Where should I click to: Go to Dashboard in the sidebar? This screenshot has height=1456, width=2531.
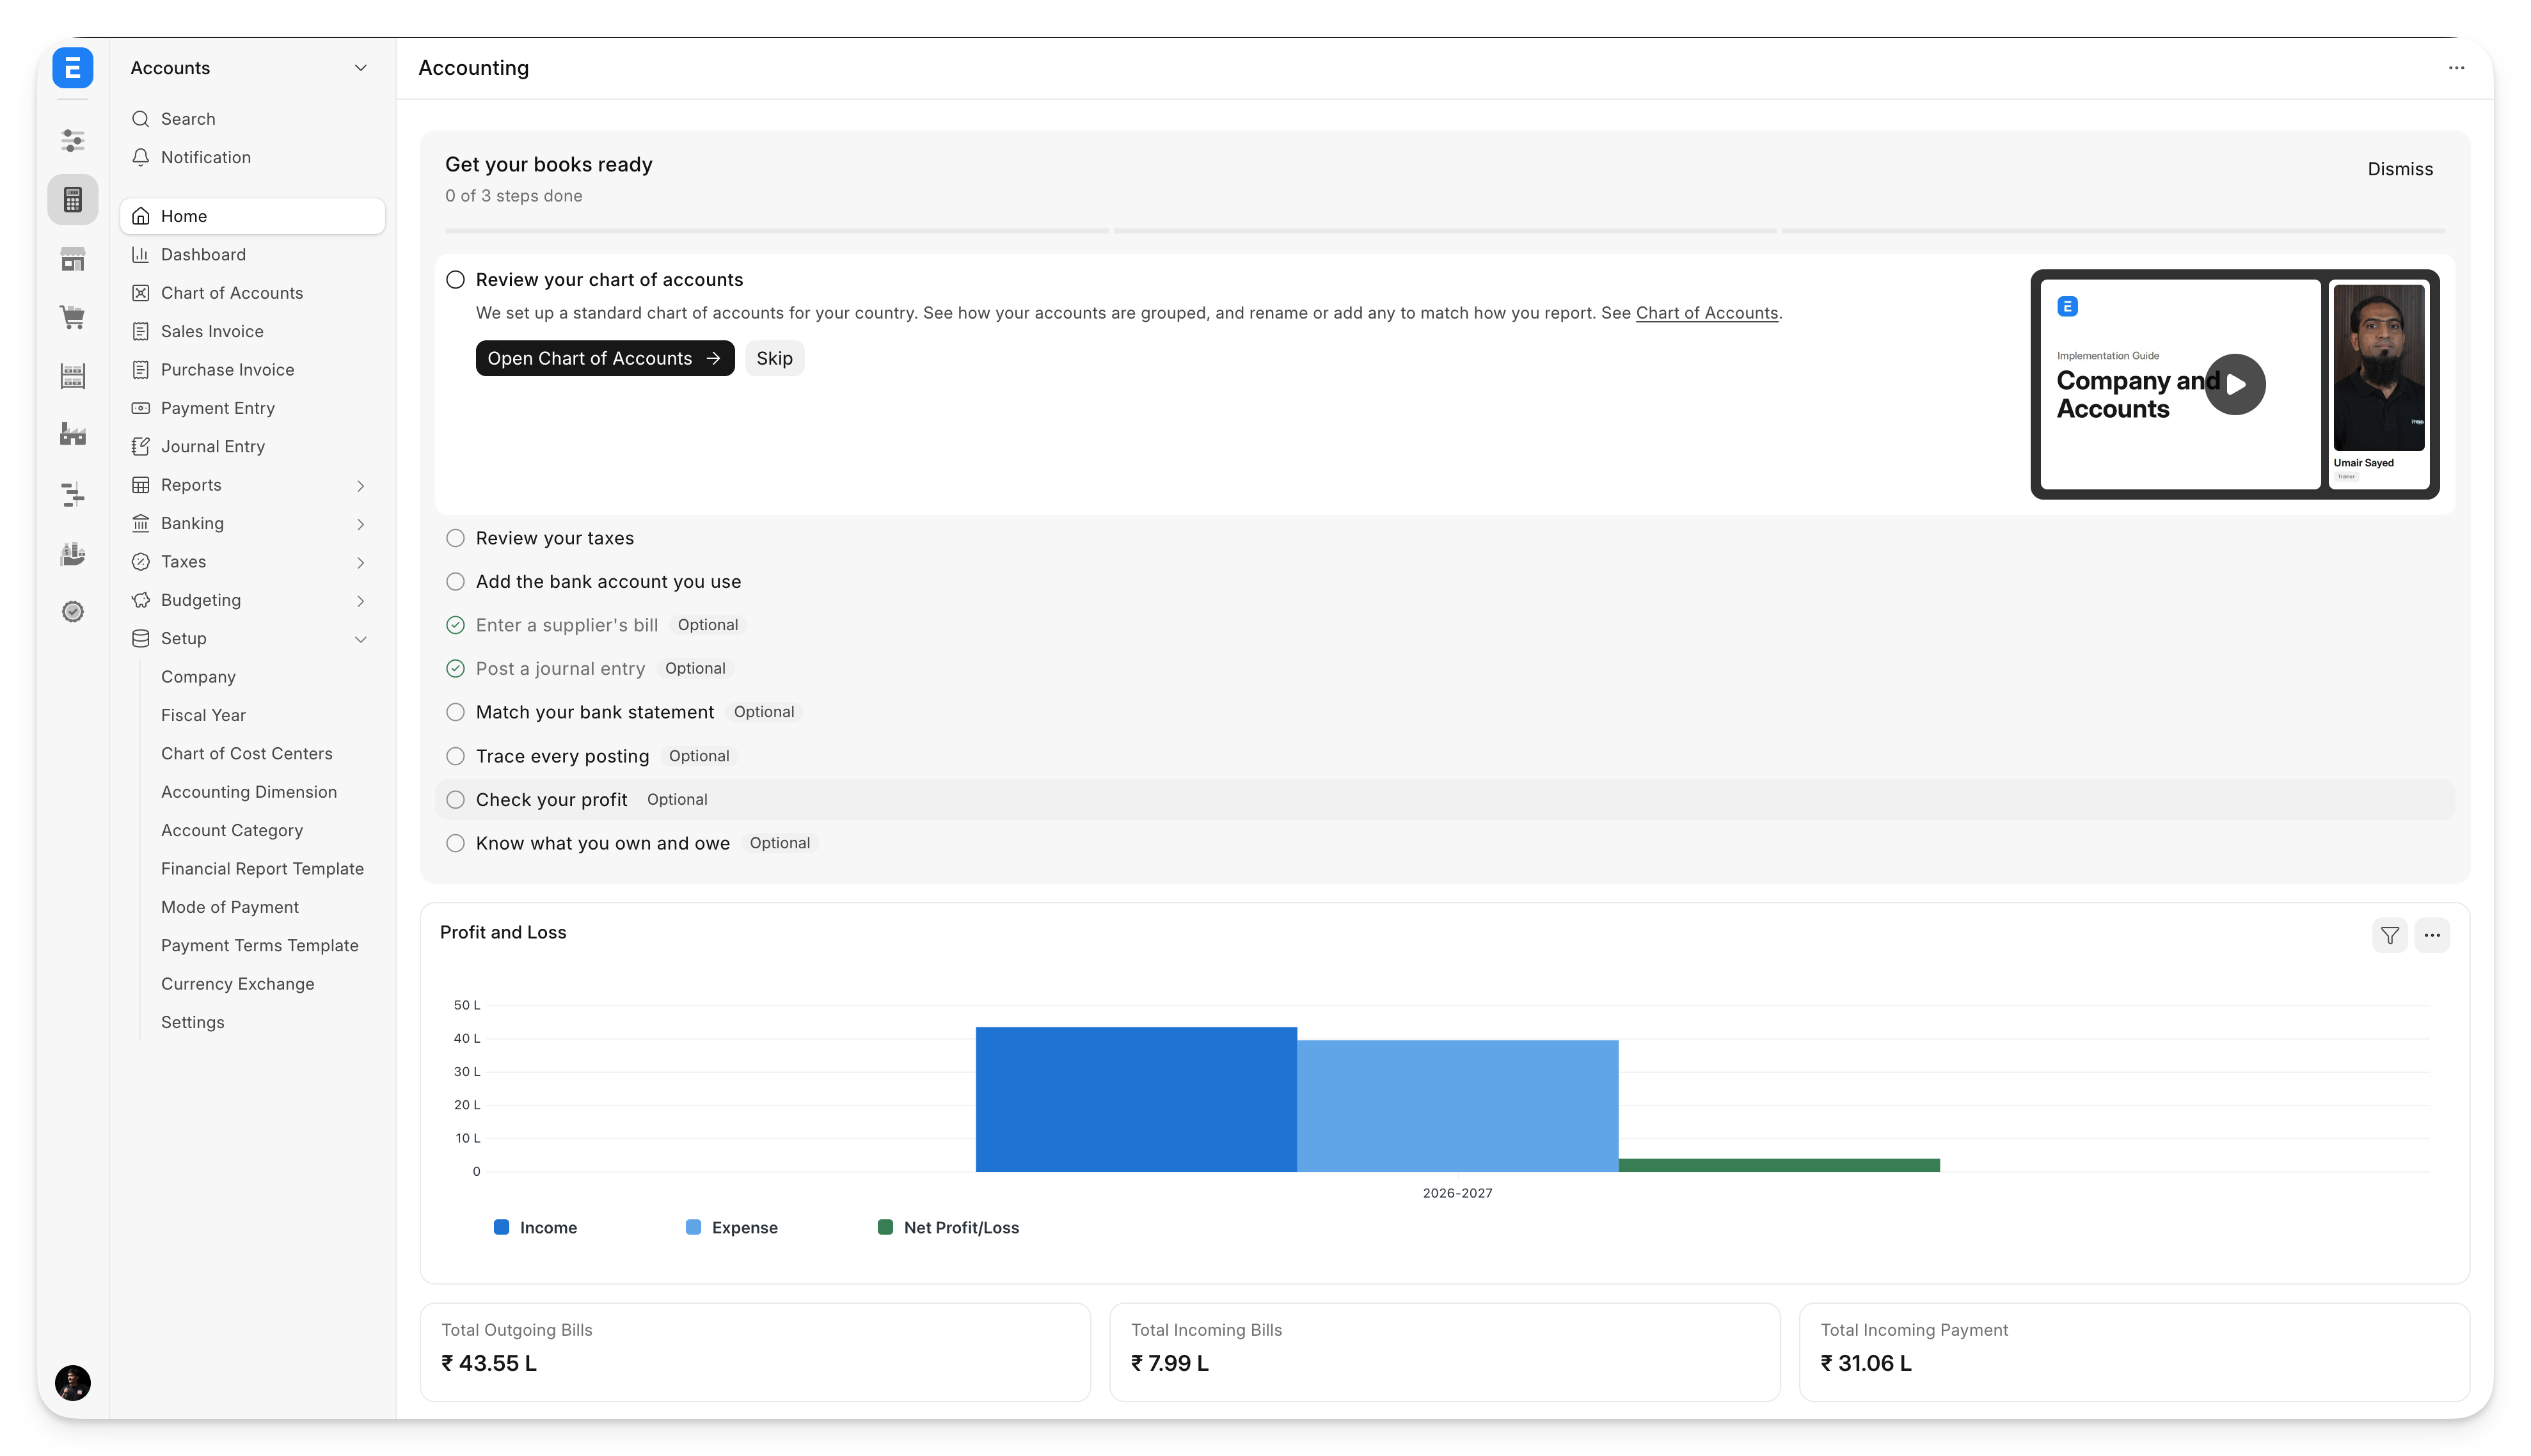tap(252, 255)
